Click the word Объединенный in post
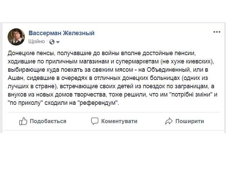Image resolution: width=226 pixels, height=170 pixels. click(168, 70)
